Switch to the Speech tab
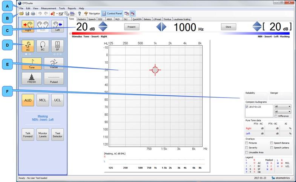 [x=92, y=19]
